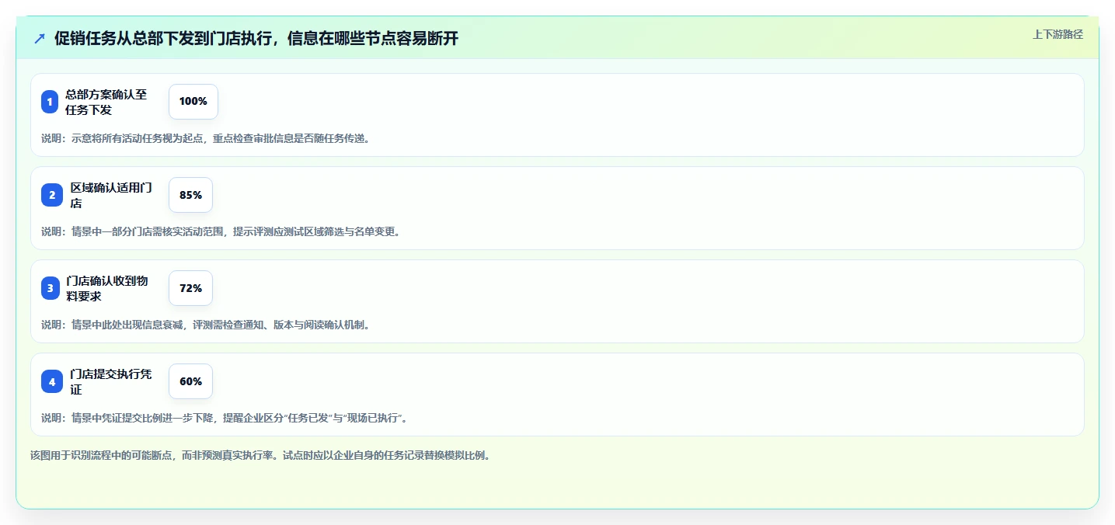Click the step 2 number badge
The image size is (1115, 525).
click(x=52, y=195)
